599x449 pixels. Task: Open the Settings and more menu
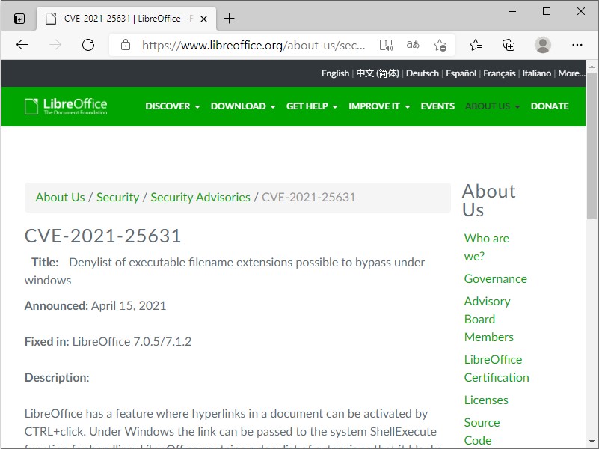coord(577,45)
